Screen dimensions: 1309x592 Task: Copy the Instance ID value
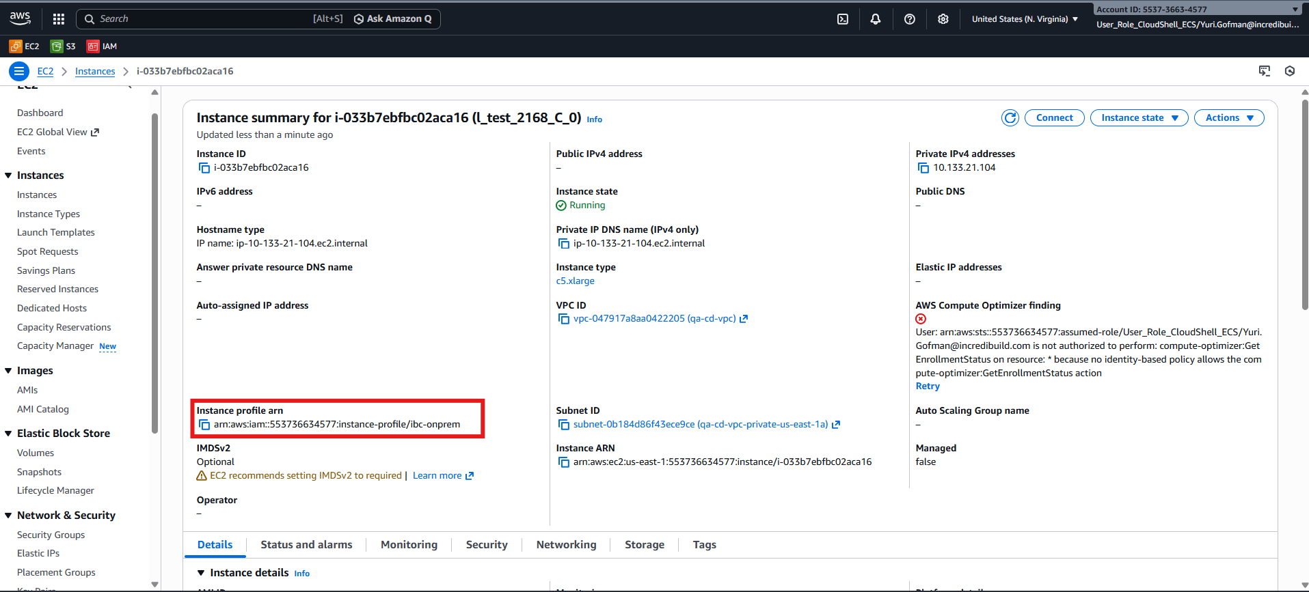(204, 168)
